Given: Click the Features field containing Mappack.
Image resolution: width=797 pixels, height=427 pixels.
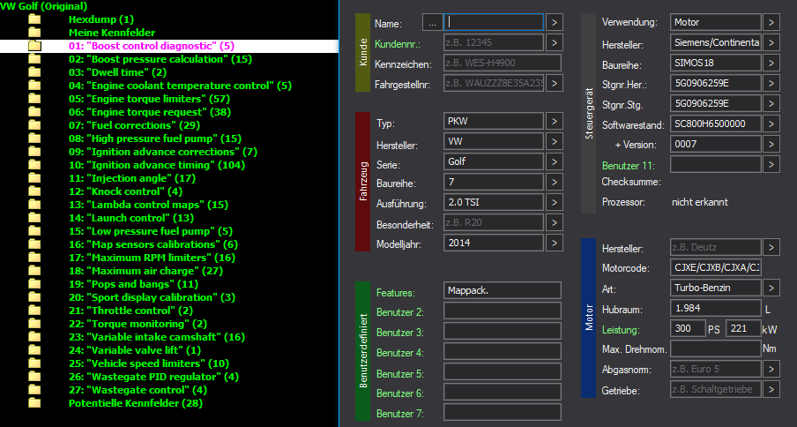Looking at the screenshot, I should coord(503,291).
